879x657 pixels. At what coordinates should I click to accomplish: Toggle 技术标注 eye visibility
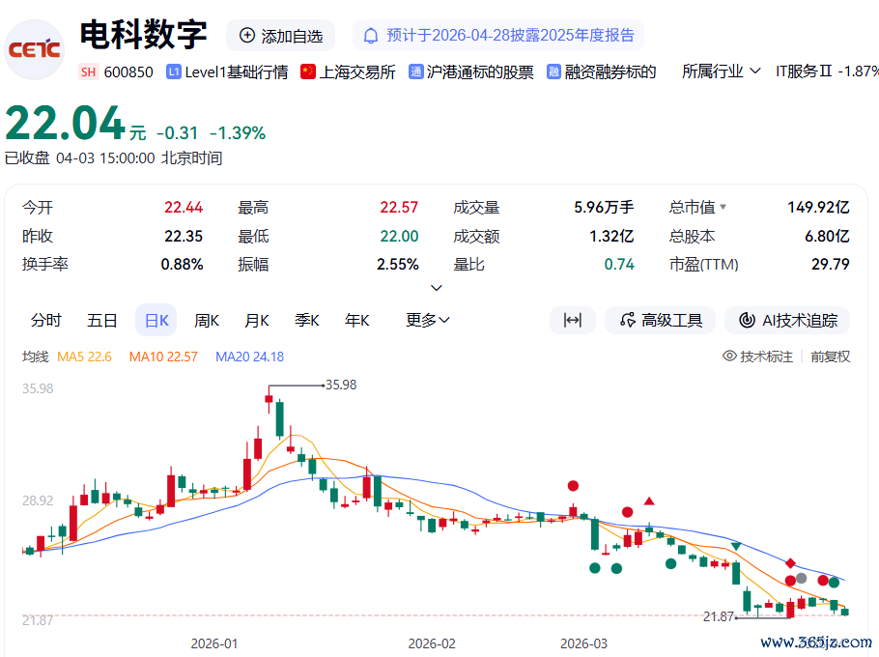click(728, 356)
